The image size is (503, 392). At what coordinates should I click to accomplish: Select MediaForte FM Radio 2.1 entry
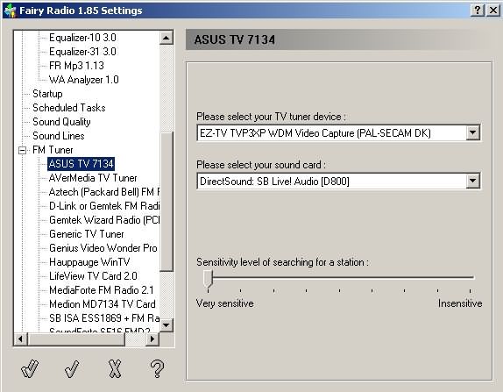102,290
